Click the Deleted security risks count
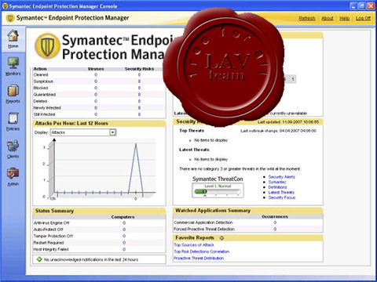The image size is (377, 282). point(139,101)
